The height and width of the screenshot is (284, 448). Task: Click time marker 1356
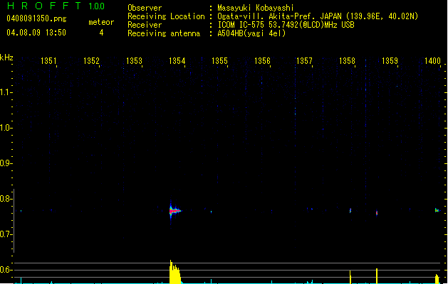[x=262, y=61]
